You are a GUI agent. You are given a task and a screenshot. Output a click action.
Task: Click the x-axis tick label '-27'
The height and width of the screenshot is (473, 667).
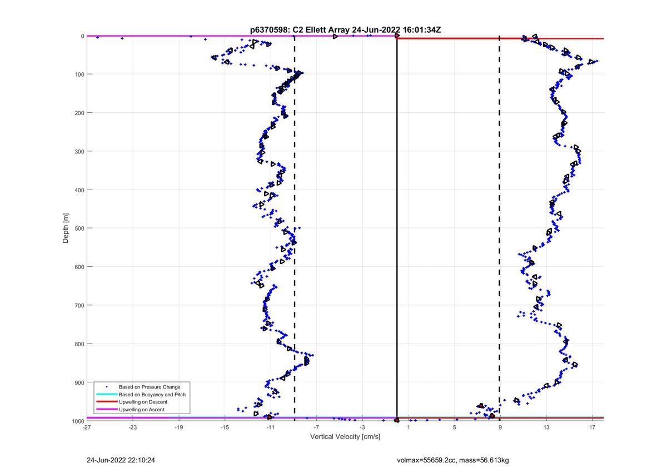click(x=87, y=427)
